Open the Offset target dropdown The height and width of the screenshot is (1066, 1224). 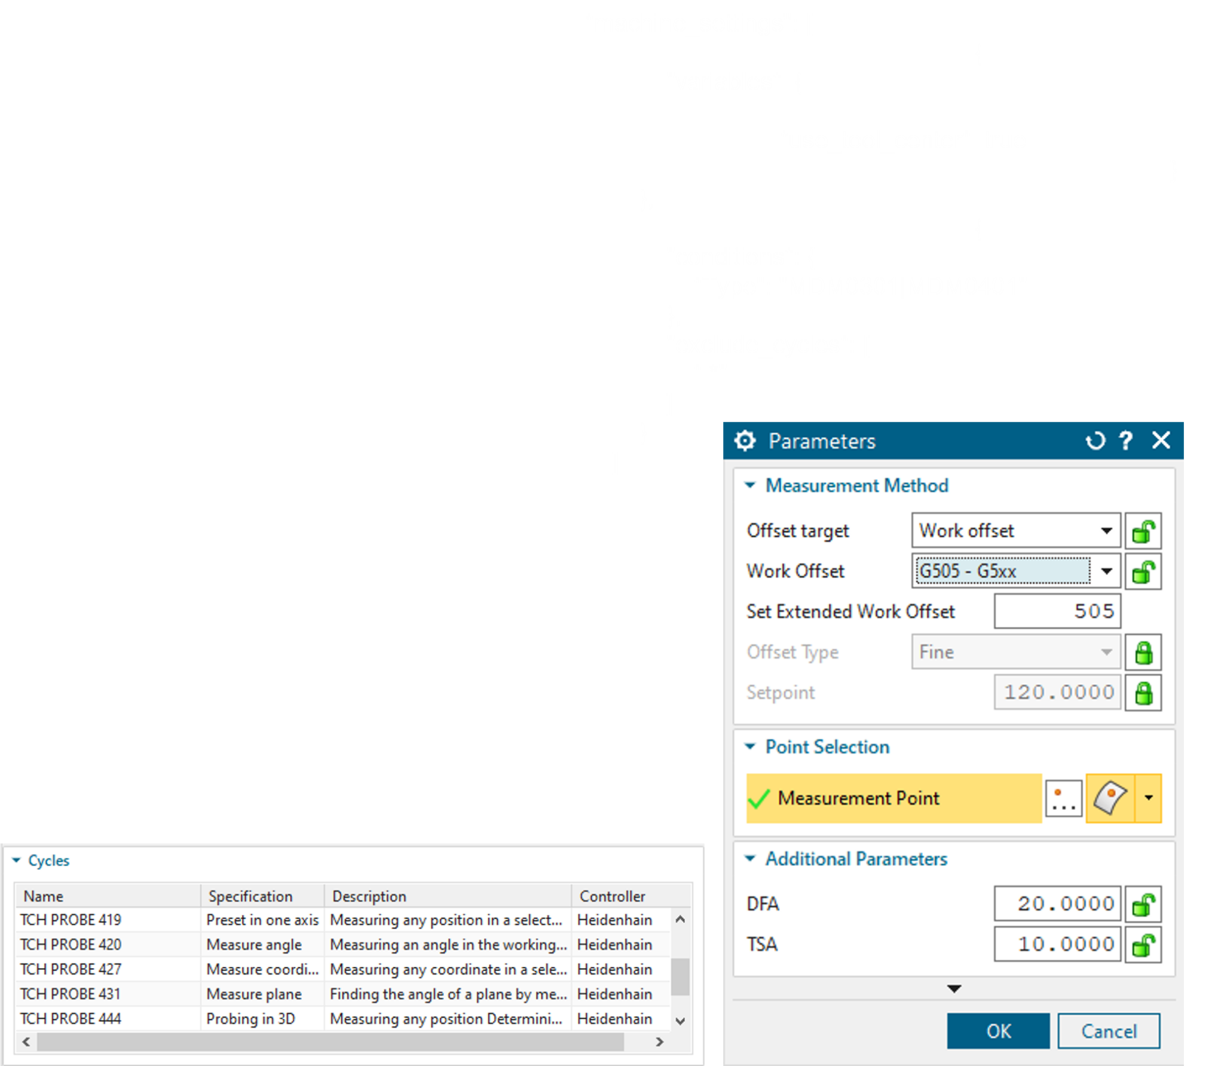(x=1106, y=531)
